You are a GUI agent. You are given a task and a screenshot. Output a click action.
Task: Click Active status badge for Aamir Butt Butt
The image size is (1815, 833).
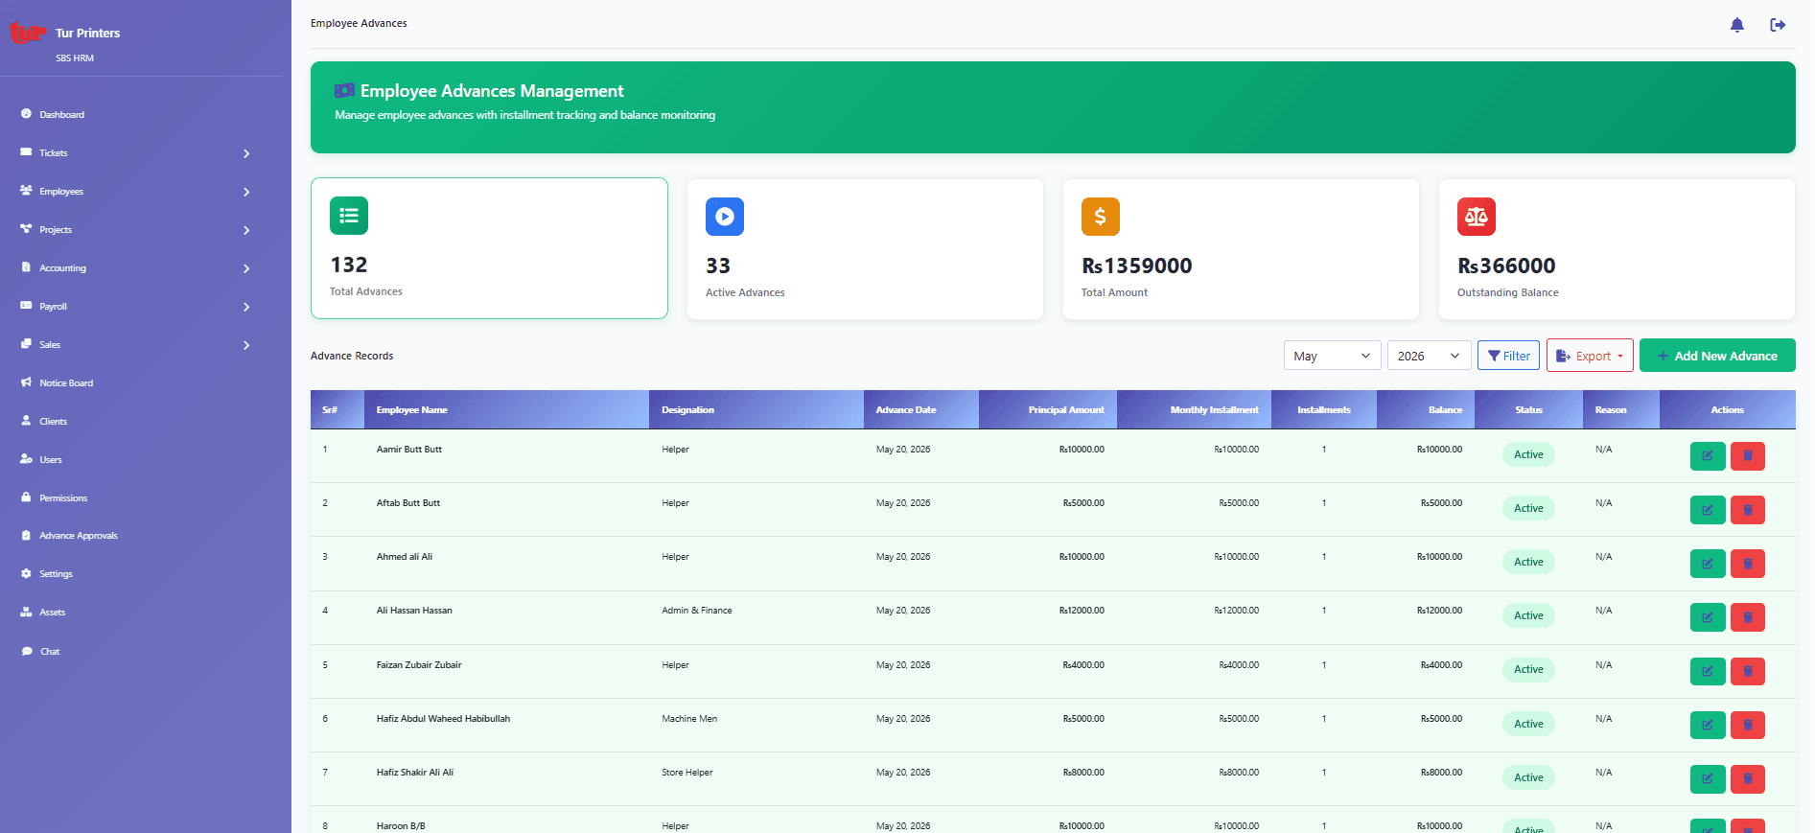tap(1528, 454)
